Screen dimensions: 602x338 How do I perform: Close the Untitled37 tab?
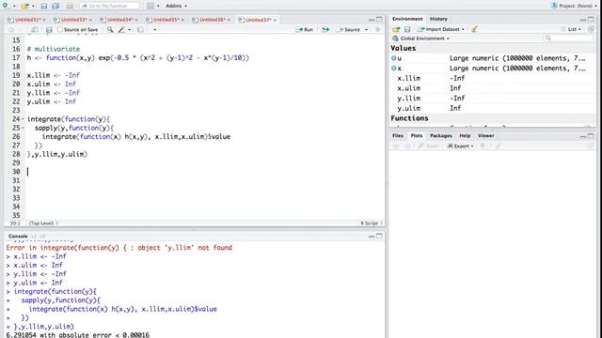click(x=275, y=20)
